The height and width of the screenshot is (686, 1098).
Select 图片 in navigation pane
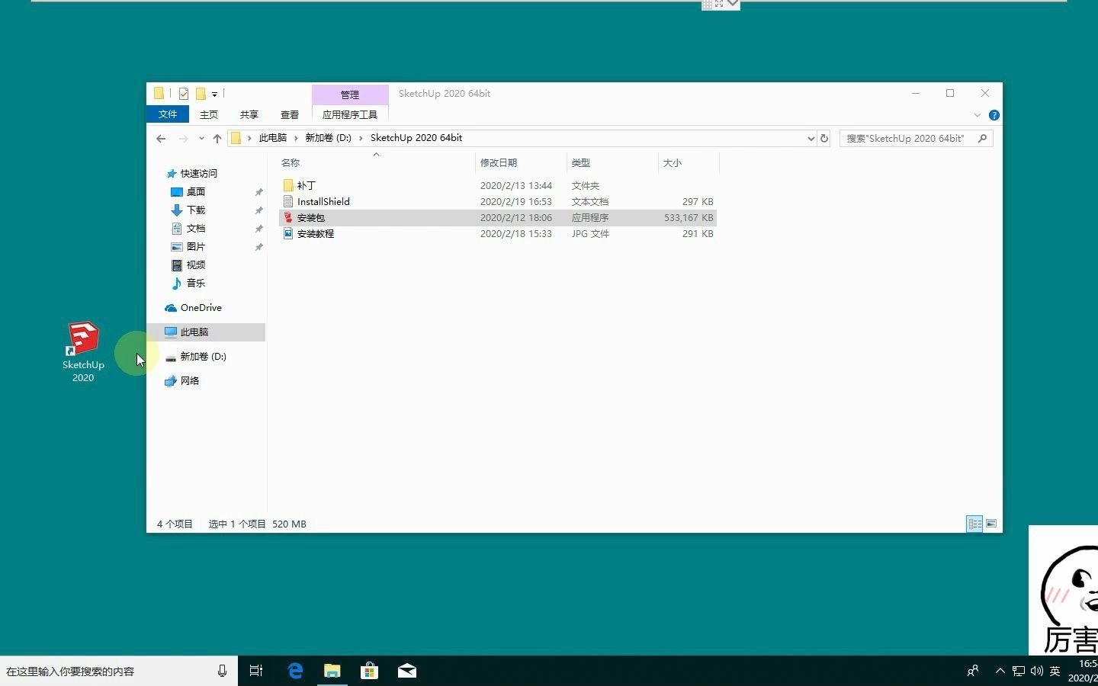pos(196,246)
